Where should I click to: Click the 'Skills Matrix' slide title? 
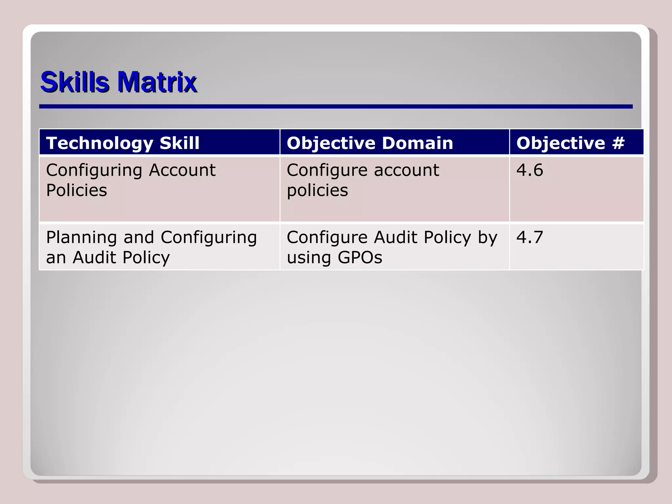click(118, 82)
